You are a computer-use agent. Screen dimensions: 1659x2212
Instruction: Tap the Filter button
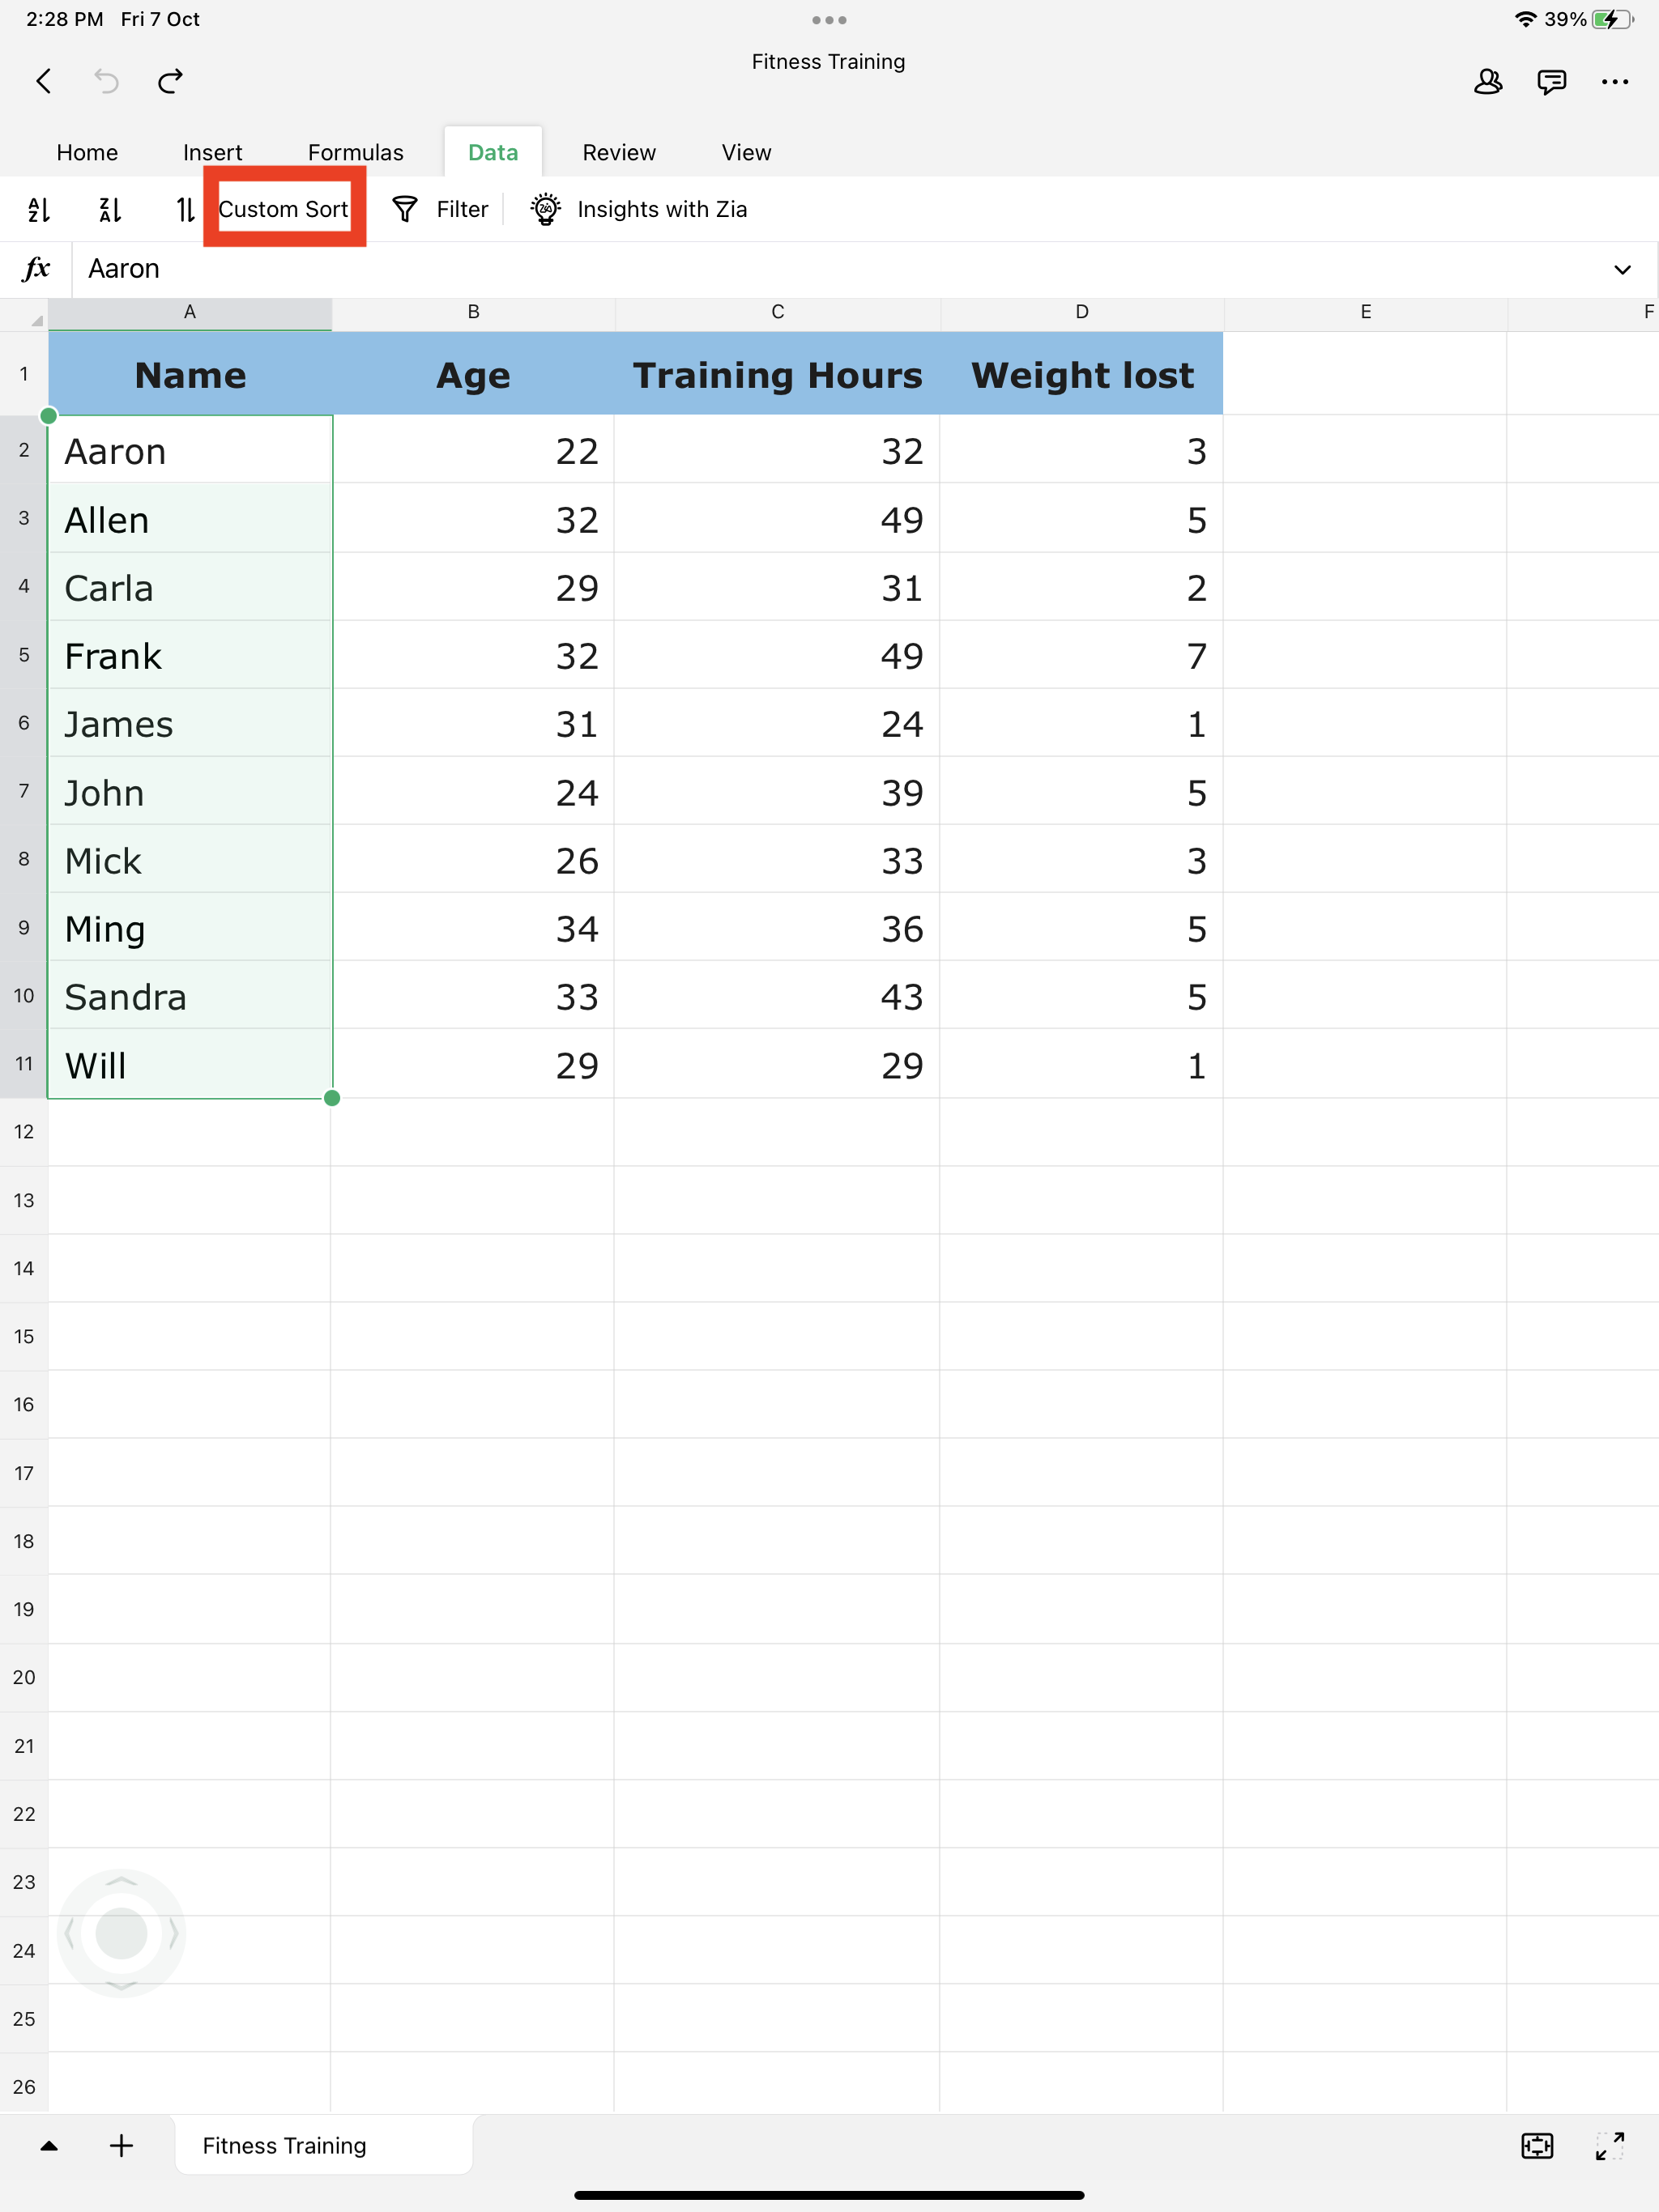[x=440, y=209]
